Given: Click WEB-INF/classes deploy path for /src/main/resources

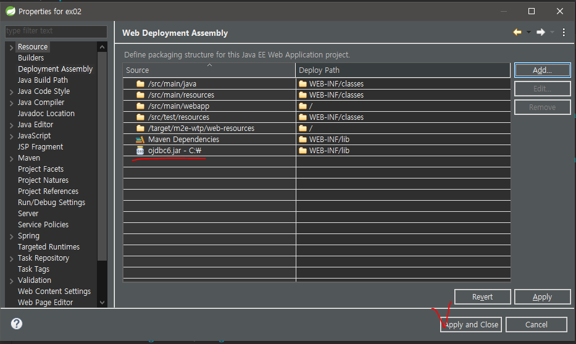Looking at the screenshot, I should [336, 95].
